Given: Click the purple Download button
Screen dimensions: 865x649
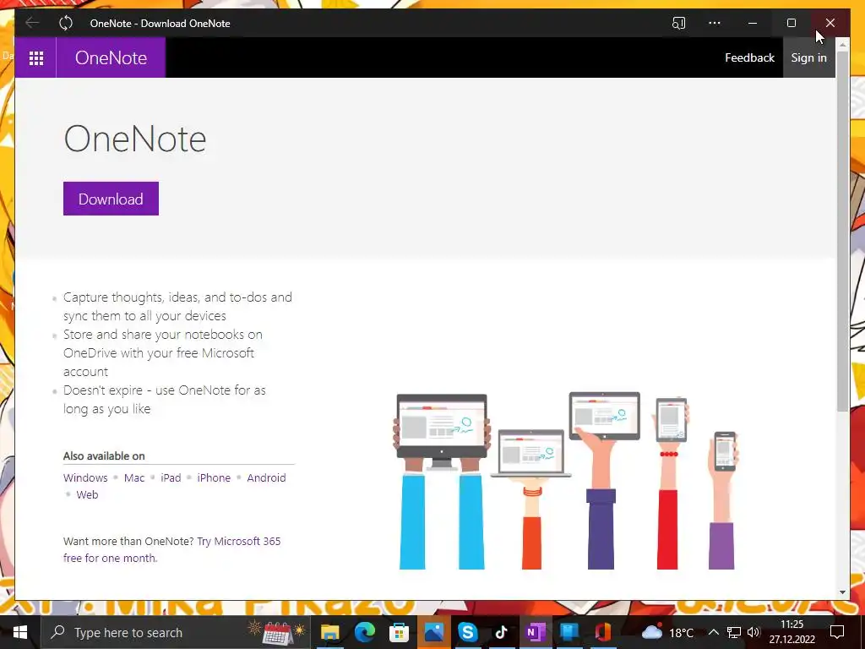Looking at the screenshot, I should tap(111, 199).
